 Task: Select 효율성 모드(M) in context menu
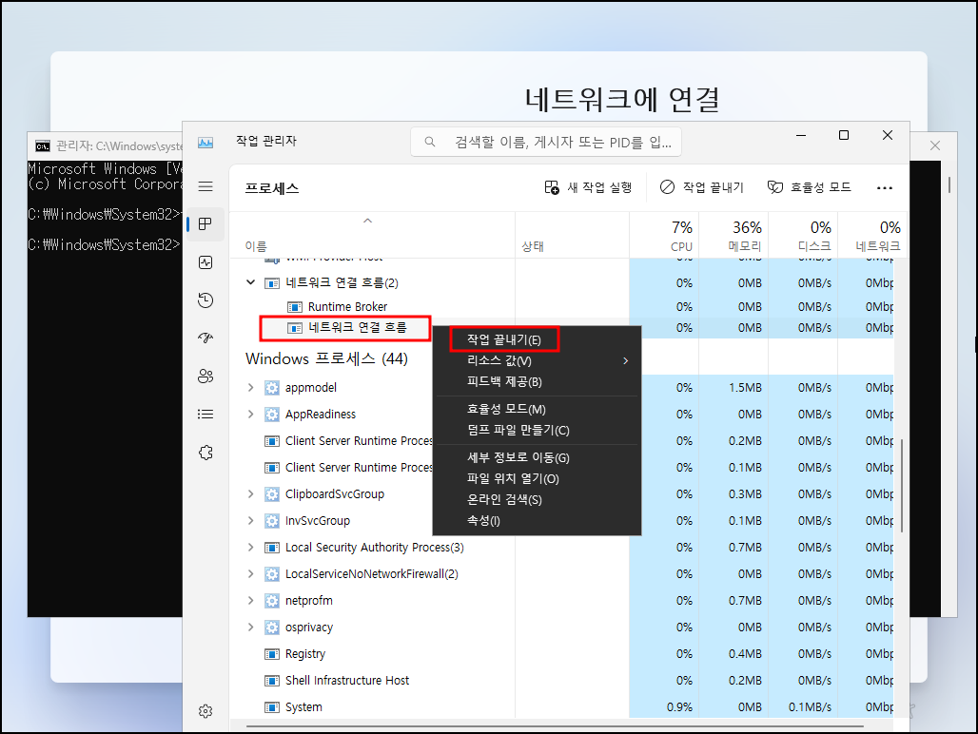(x=537, y=410)
